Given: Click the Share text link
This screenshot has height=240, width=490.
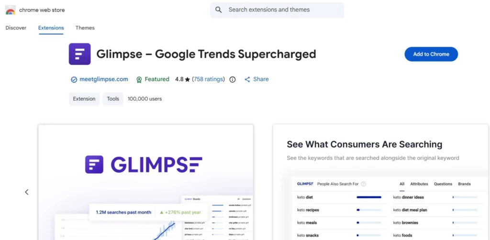Looking at the screenshot, I should tap(261, 79).
